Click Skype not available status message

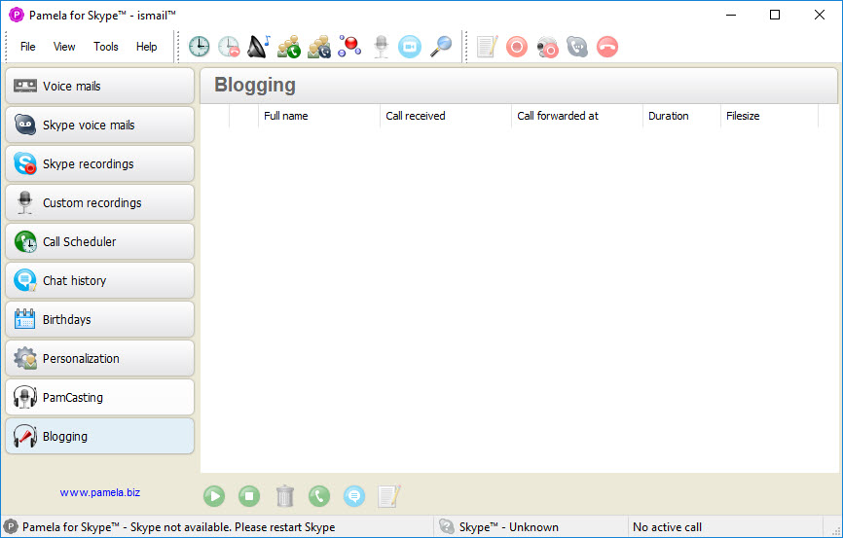click(x=178, y=527)
